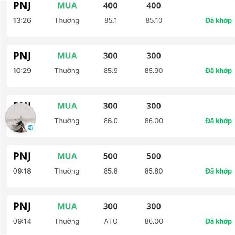The width and height of the screenshot is (235, 235).
Task: Open the PNG order placed at 09:18
Action: pos(121,166)
